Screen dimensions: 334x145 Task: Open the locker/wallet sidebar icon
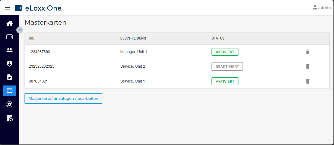(10, 37)
